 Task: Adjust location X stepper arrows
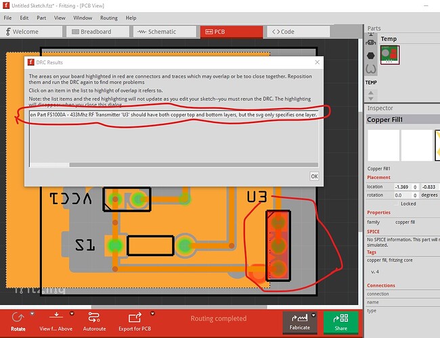pyautogui.click(x=415, y=187)
